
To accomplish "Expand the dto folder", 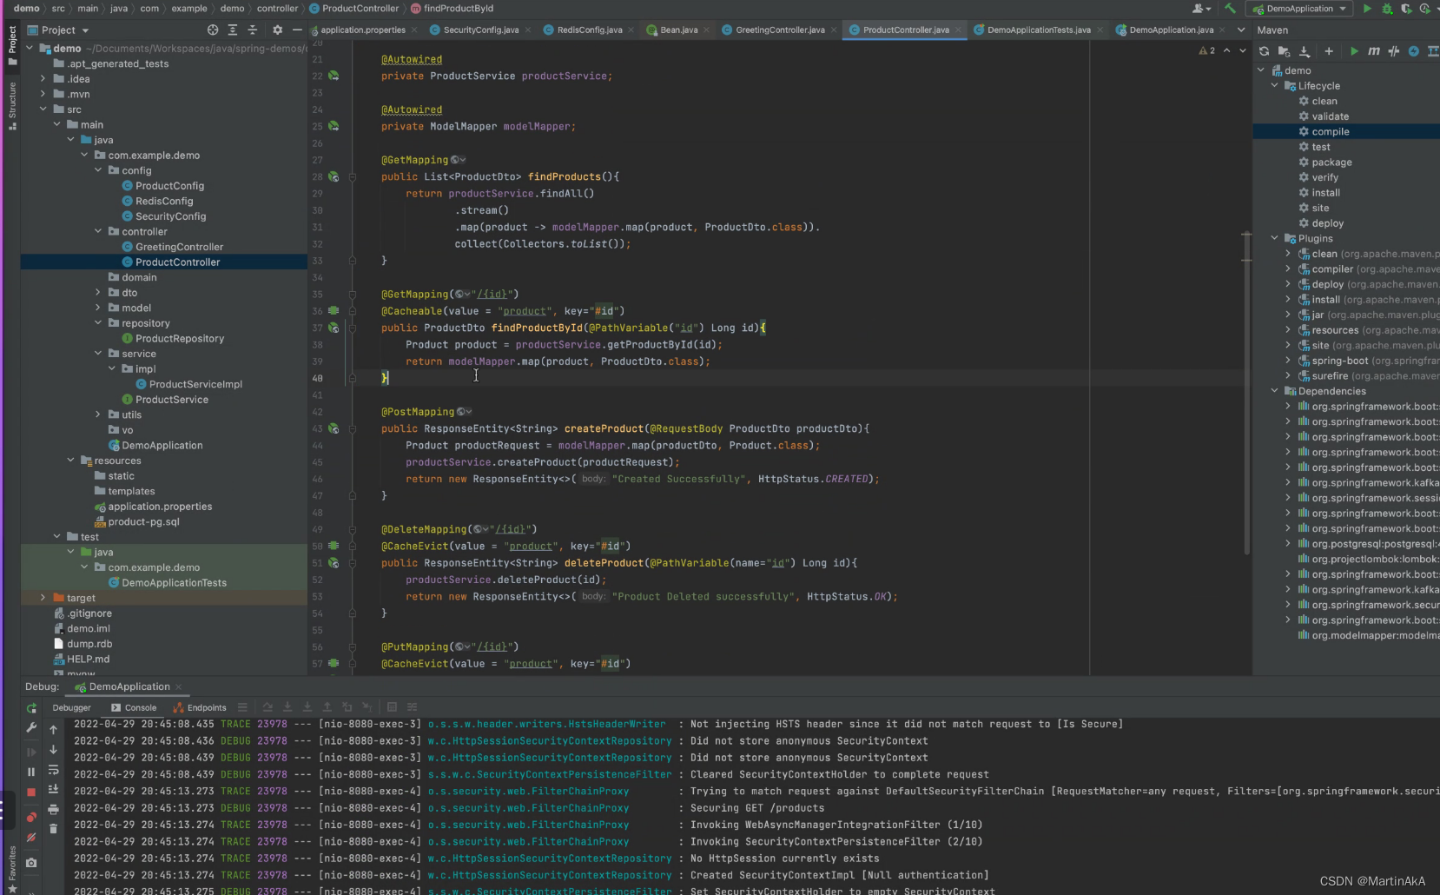I will (x=98, y=293).
